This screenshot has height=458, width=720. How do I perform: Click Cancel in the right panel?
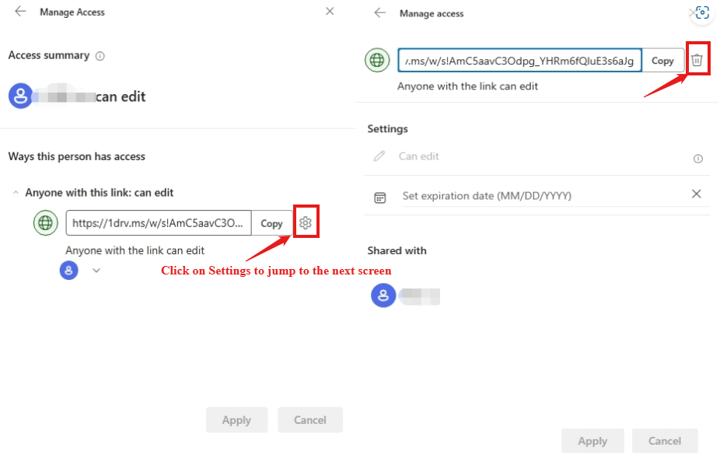coord(665,441)
